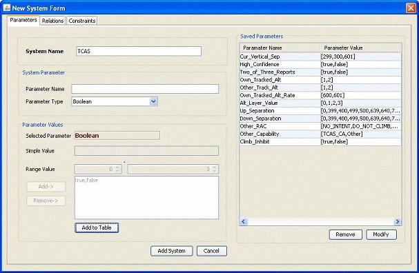
Task: Click the first Range Value spinner arrows
Action: pyautogui.click(x=118, y=169)
